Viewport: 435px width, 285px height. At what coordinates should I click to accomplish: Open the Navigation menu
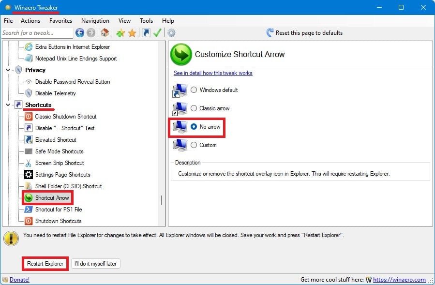coord(95,21)
